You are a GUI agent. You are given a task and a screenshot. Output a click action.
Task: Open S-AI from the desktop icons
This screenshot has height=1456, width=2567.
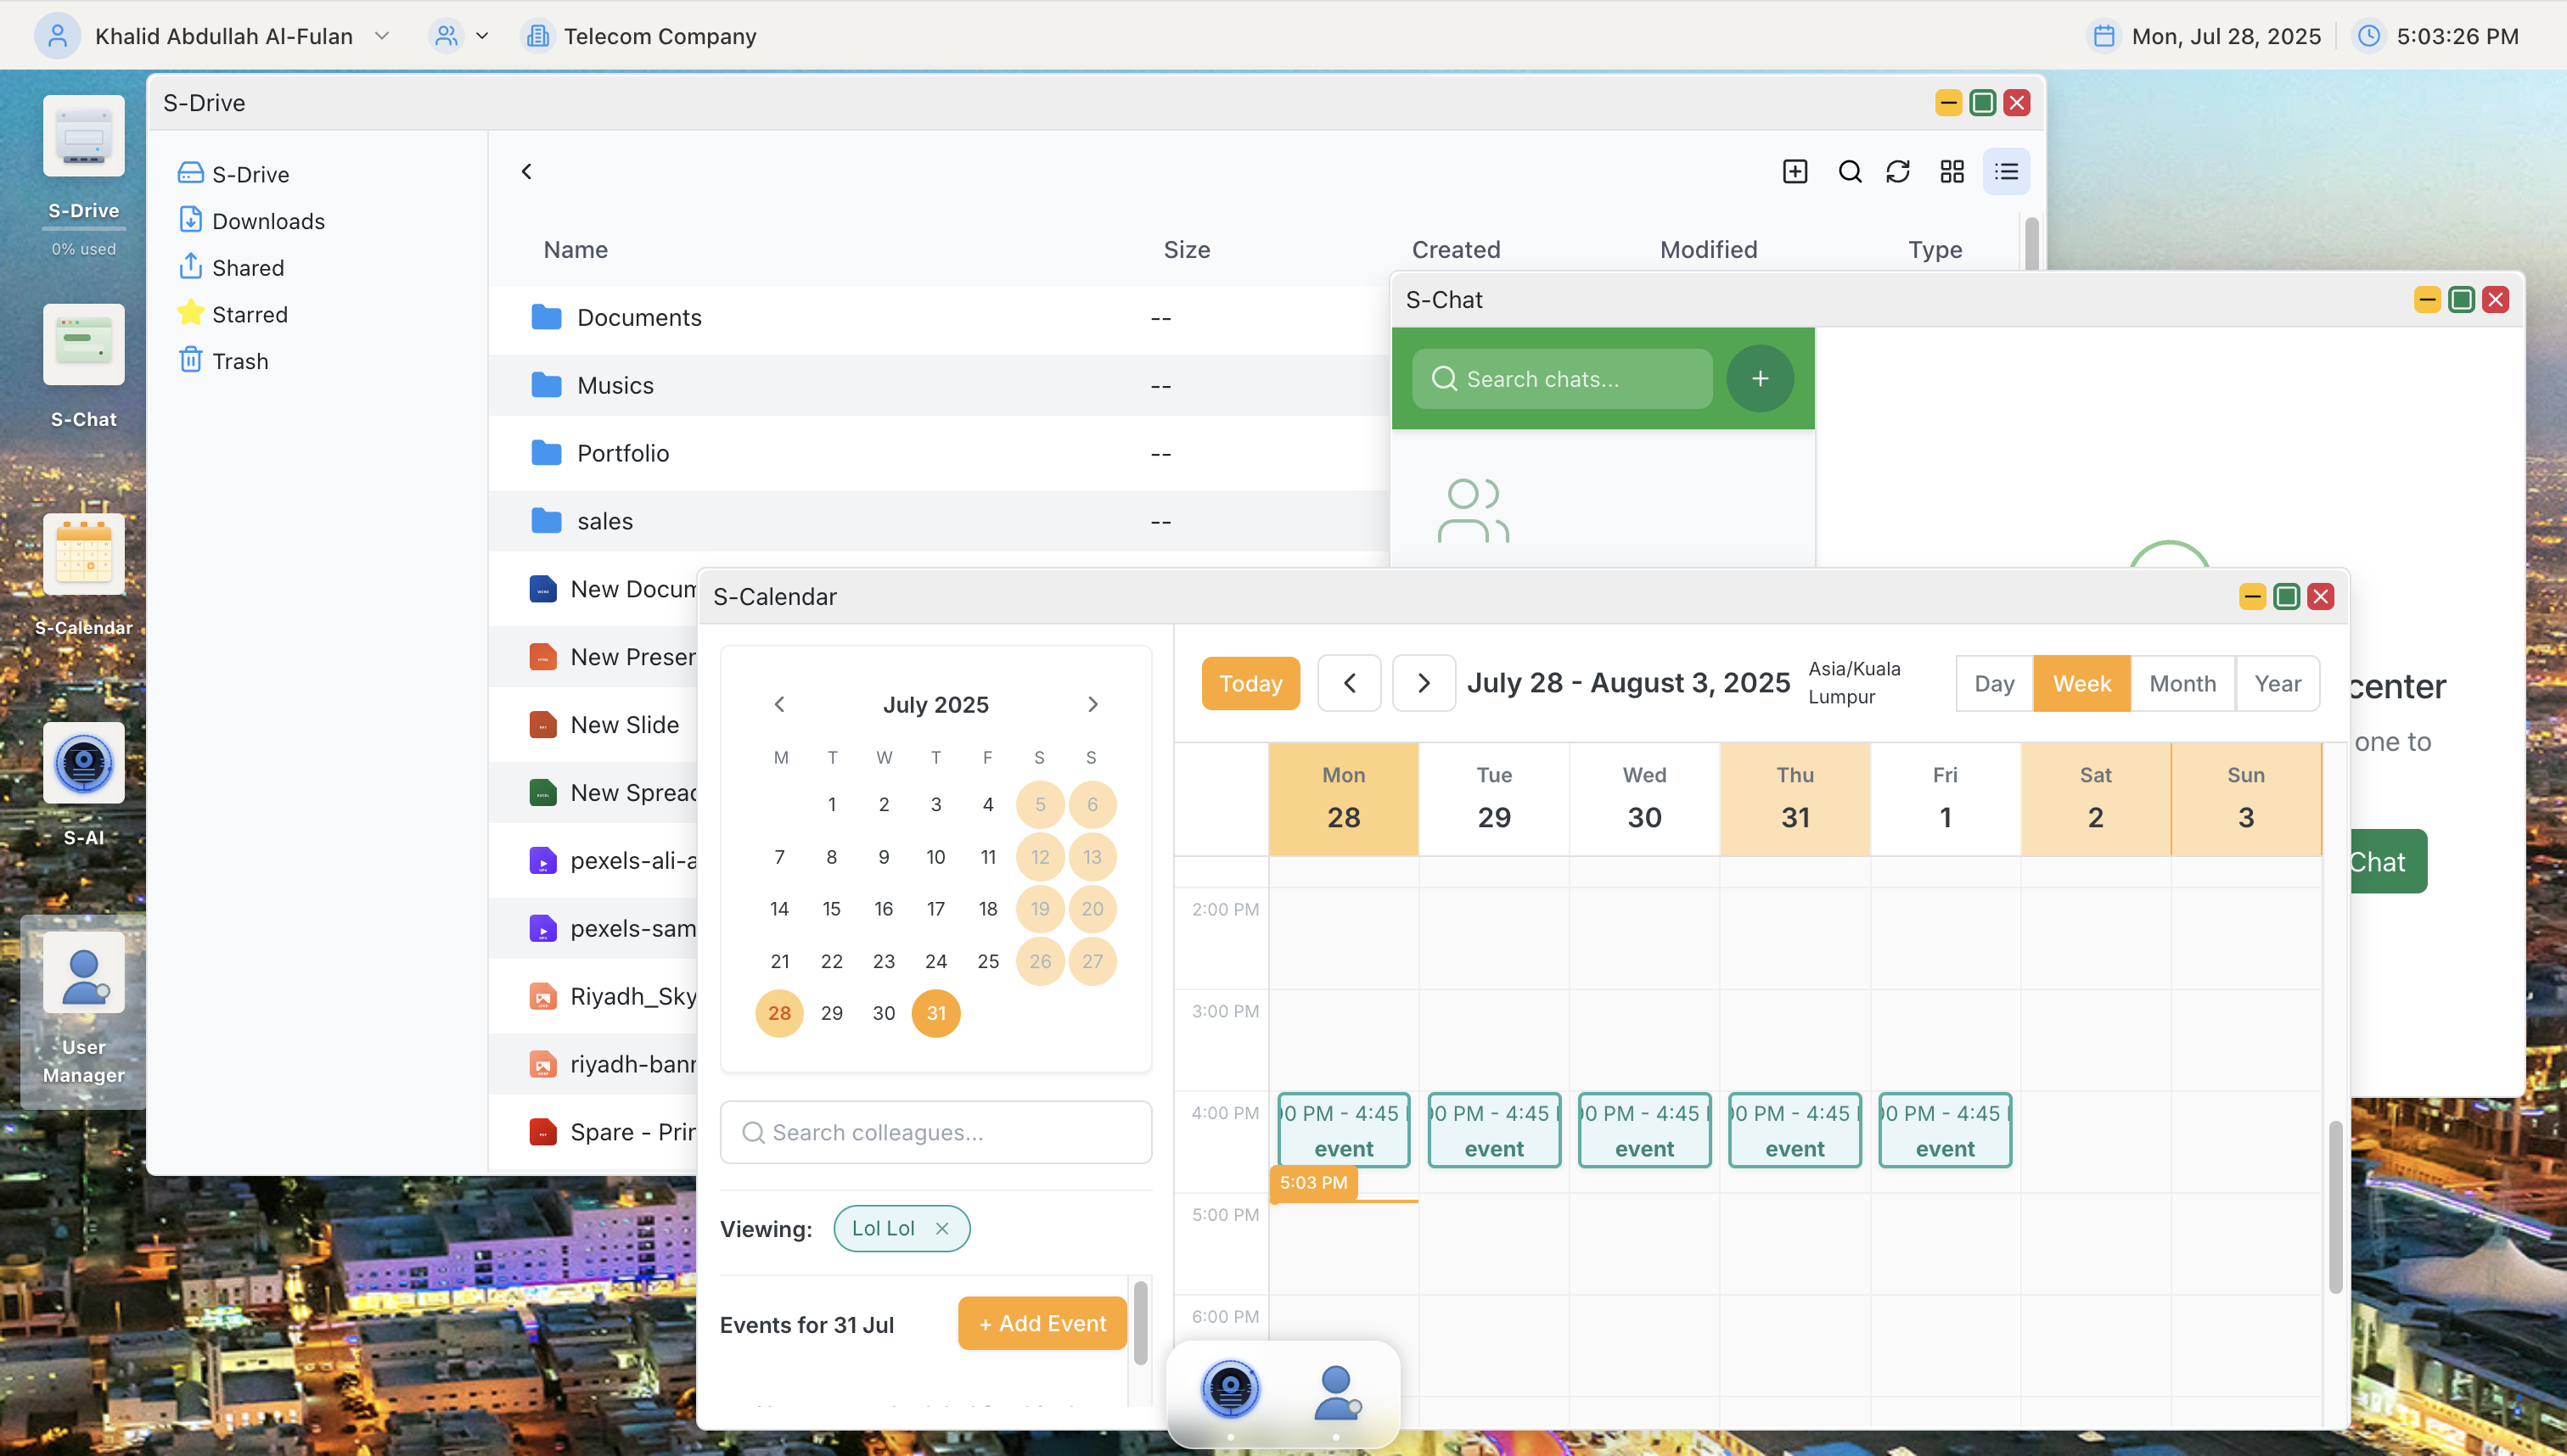tap(83, 764)
